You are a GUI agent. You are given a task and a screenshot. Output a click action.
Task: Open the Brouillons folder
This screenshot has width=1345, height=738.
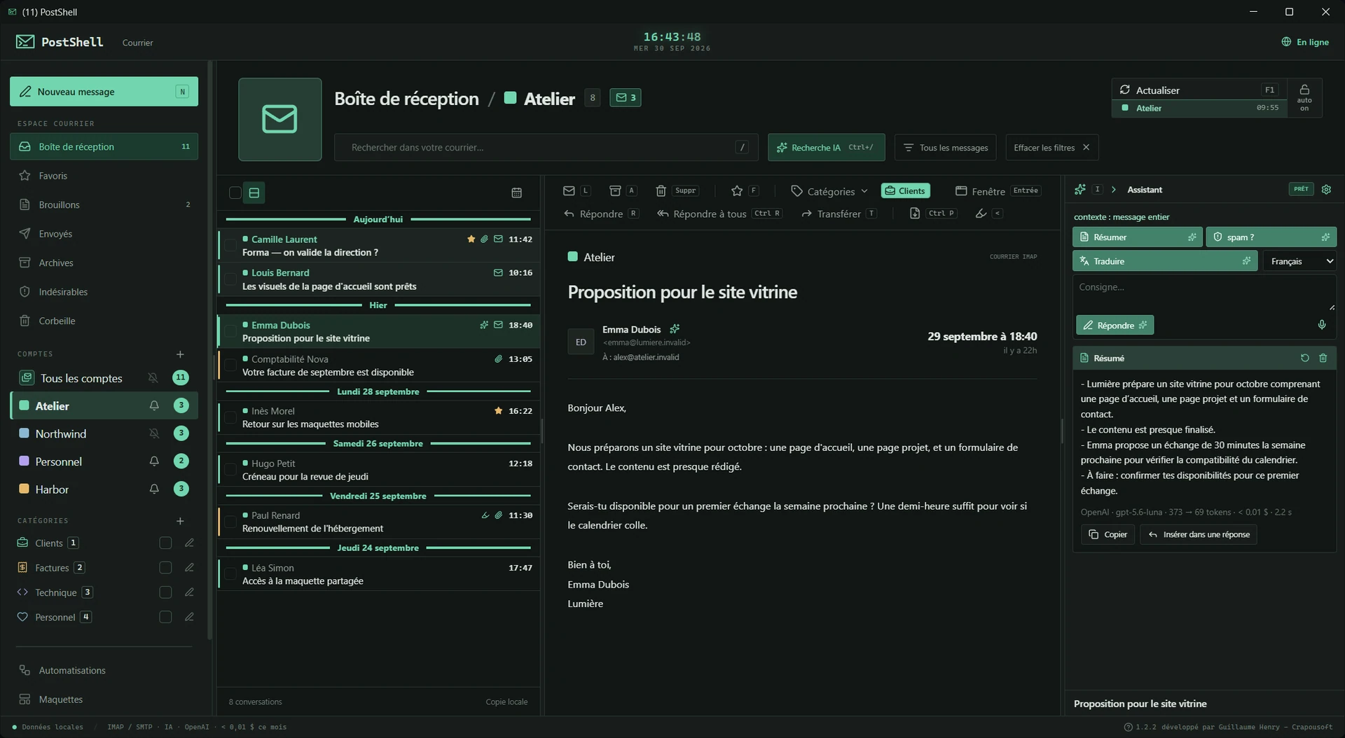pyautogui.click(x=104, y=204)
